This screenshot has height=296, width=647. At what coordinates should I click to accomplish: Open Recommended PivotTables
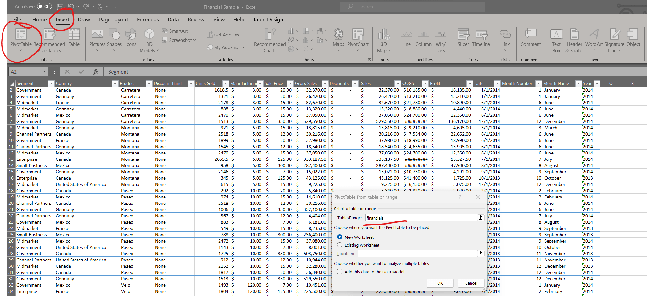click(49, 41)
